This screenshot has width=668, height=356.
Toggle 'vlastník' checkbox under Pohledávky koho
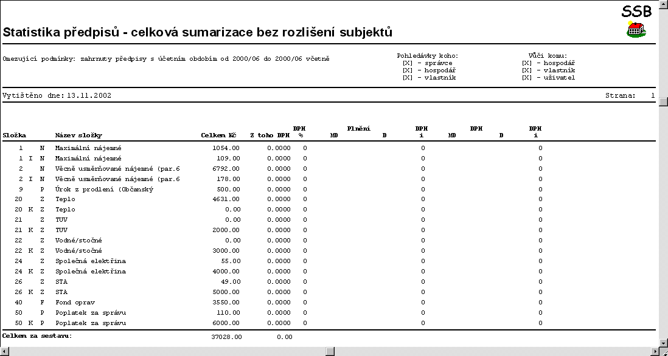[x=408, y=78]
